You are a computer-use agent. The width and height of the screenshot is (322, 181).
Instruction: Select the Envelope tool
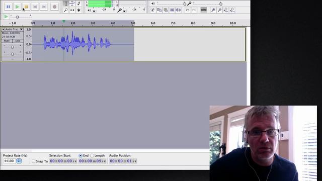(x=72, y=4)
